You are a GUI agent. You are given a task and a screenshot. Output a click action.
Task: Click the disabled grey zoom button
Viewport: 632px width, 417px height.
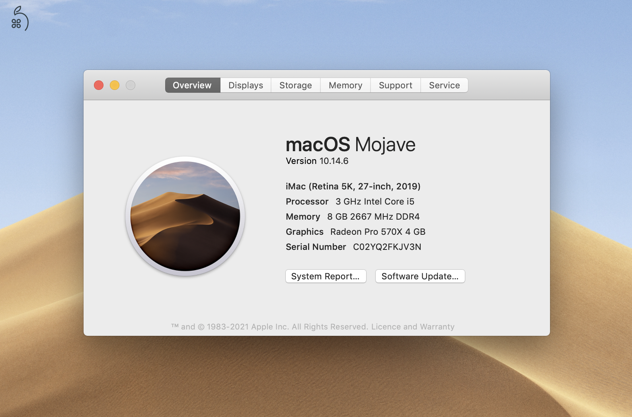(x=131, y=85)
